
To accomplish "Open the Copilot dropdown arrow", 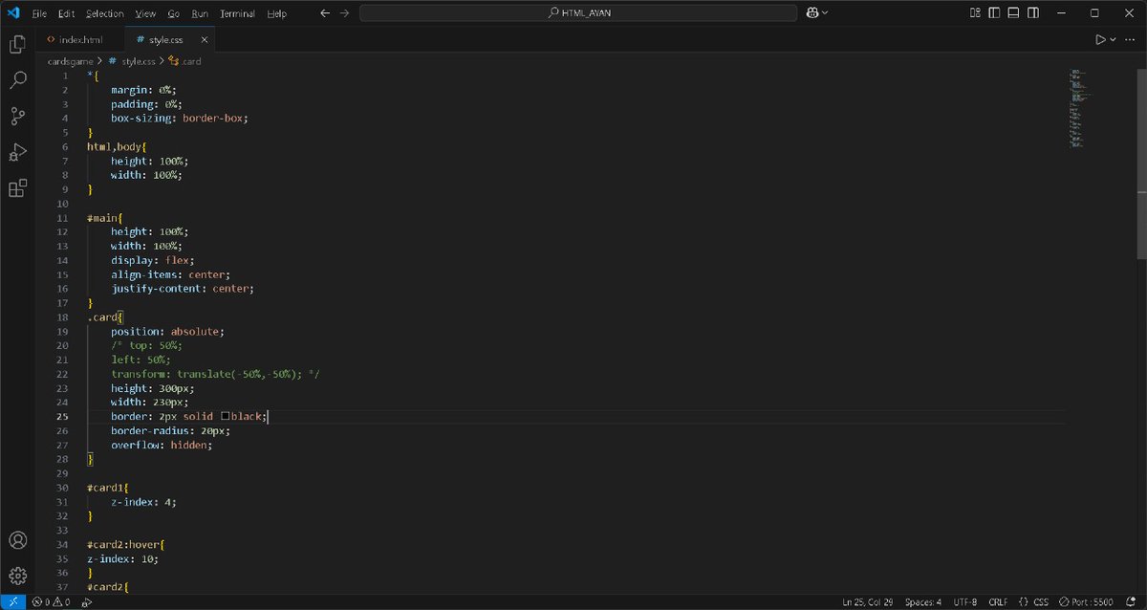I will click(825, 13).
